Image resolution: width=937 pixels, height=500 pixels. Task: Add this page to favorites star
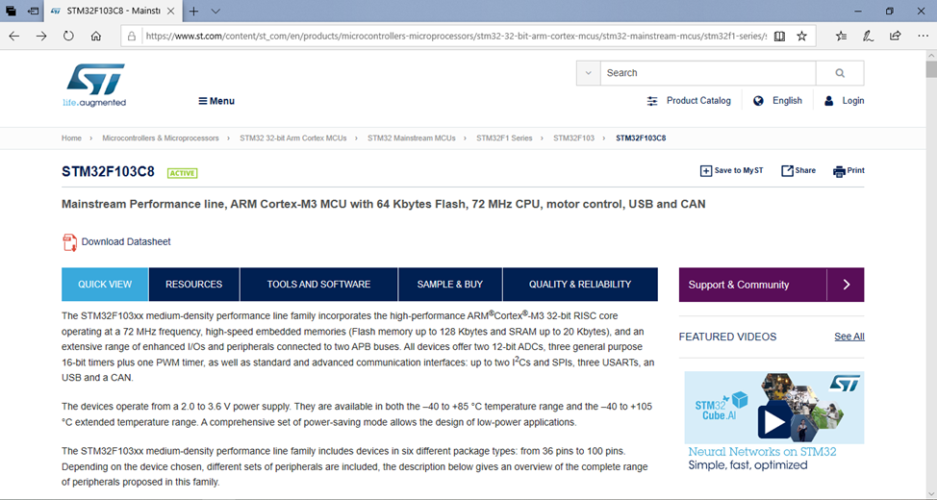(x=802, y=36)
